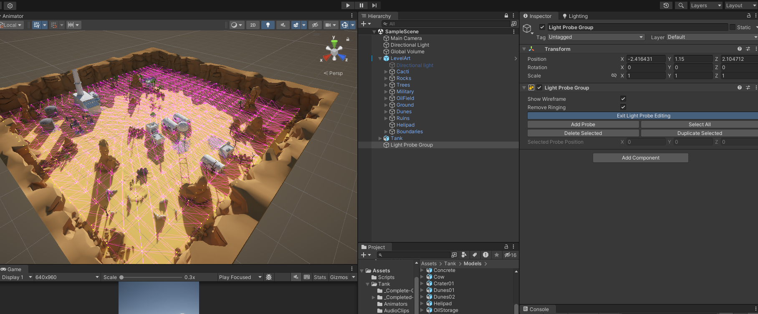The height and width of the screenshot is (314, 758).
Task: Toggle Scene effects (skybox/fx) icon
Action: [x=296, y=25]
